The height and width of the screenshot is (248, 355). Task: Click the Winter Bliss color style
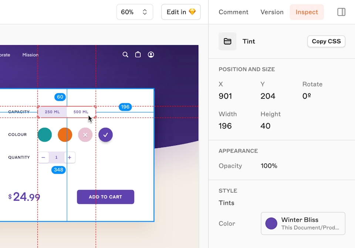pyautogui.click(x=303, y=223)
